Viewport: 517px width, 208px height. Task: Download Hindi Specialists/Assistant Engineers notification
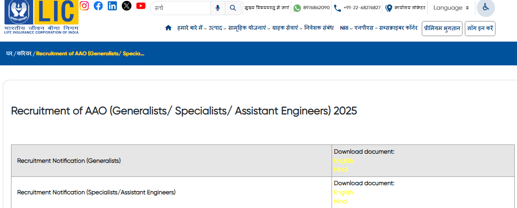point(341,202)
